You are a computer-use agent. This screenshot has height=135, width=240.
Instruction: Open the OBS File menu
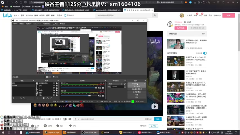pos(15,24)
